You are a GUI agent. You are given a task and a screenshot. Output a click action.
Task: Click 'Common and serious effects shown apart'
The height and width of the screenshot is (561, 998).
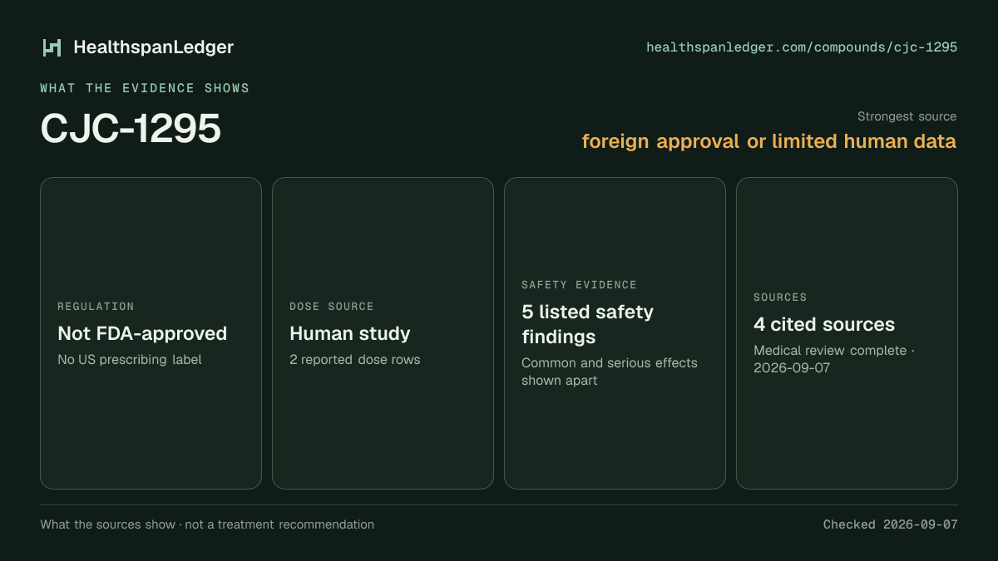pyautogui.click(x=610, y=372)
